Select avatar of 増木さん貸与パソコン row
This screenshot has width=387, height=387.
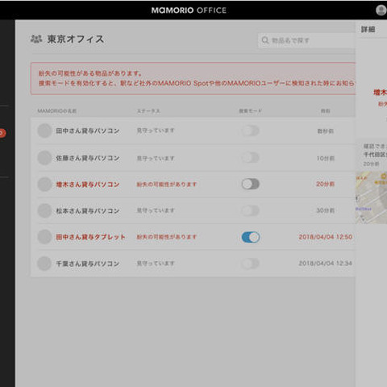44,184
